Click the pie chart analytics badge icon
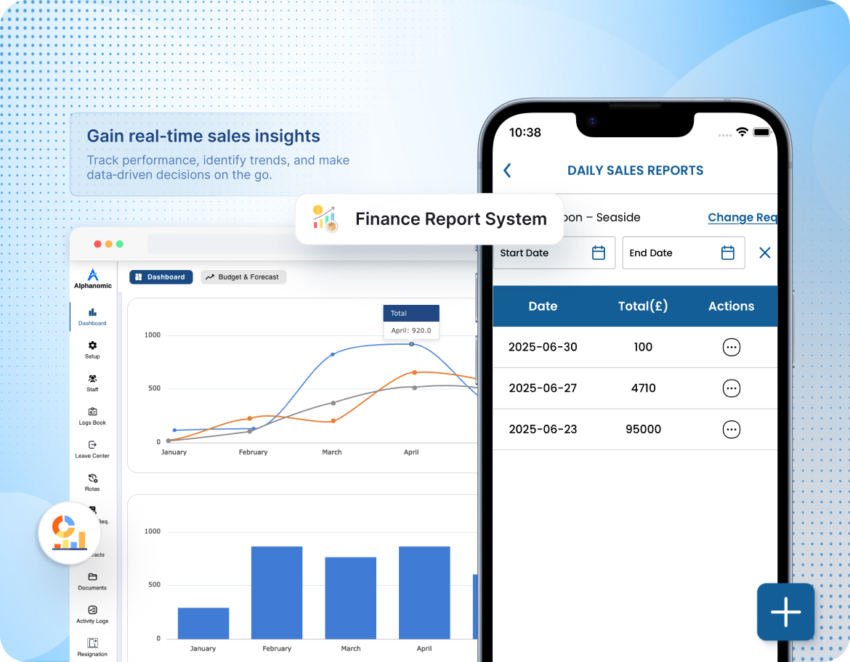Screen dimensions: 850x662 [x=69, y=533]
